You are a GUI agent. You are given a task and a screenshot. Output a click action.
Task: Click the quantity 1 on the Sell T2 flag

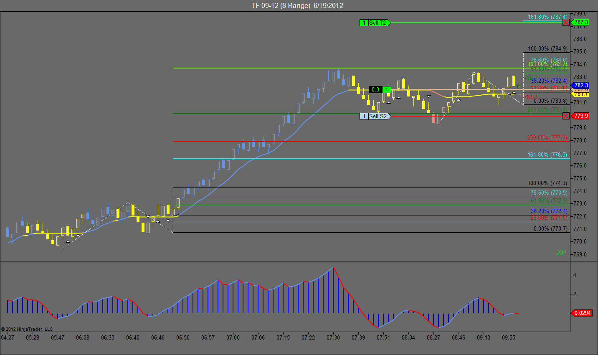[364, 23]
